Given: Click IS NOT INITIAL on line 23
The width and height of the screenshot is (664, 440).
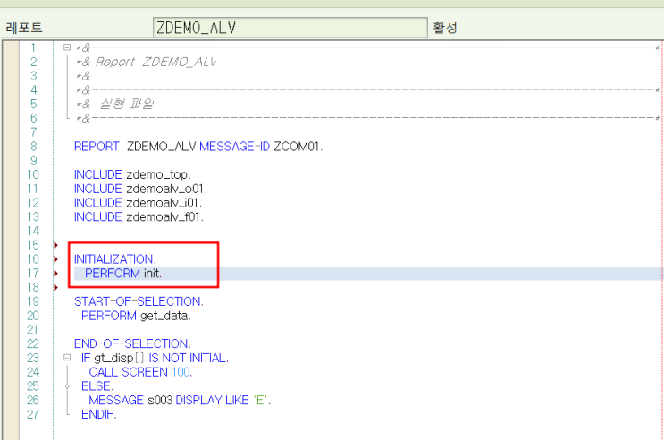Looking at the screenshot, I should (x=187, y=359).
